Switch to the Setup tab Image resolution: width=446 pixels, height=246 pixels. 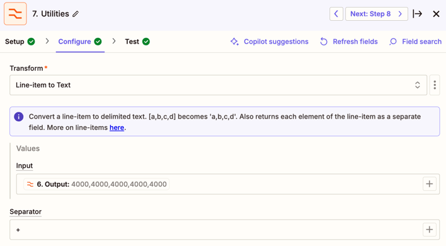pos(20,42)
